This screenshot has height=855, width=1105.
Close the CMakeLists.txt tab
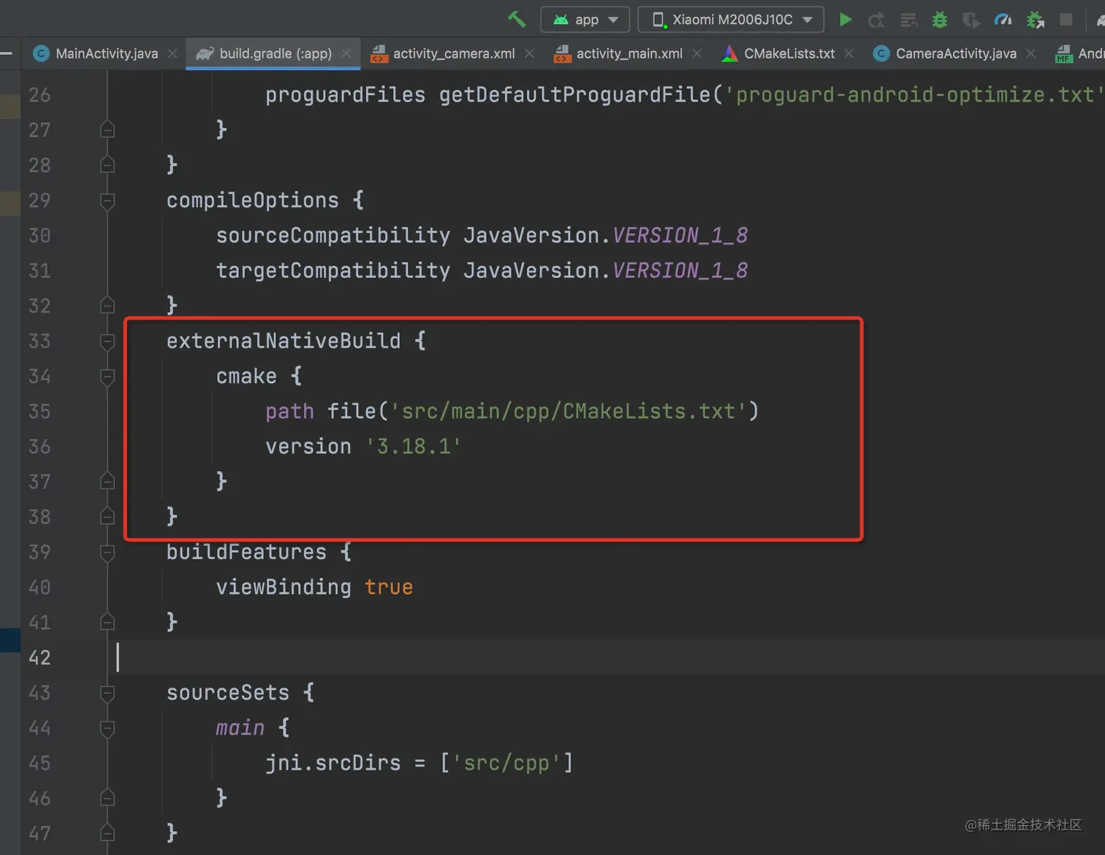(x=848, y=53)
